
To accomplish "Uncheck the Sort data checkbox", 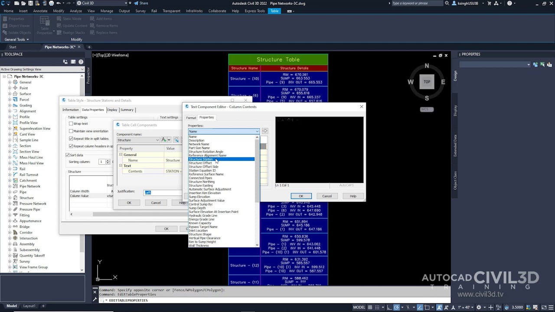I will coord(68,155).
